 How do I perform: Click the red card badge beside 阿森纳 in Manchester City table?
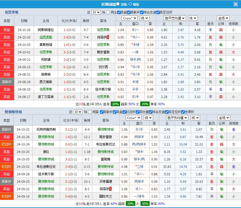pyautogui.click(x=110, y=189)
